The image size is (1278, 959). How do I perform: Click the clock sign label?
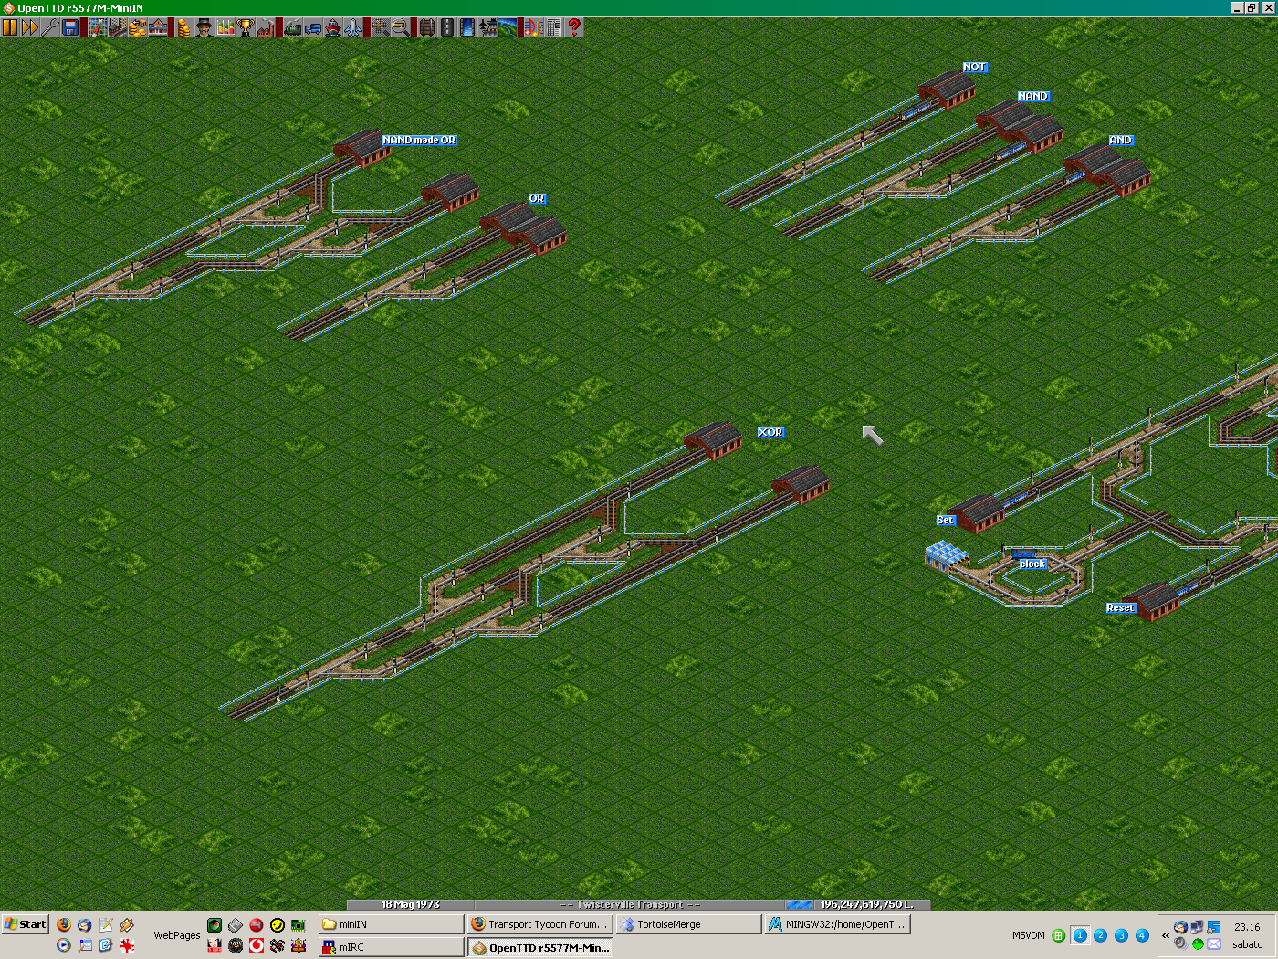[x=1032, y=564]
